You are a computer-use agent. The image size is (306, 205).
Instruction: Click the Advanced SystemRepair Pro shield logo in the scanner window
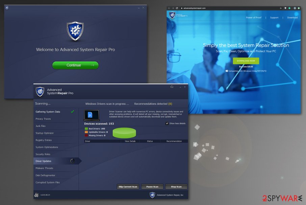tap(40, 92)
